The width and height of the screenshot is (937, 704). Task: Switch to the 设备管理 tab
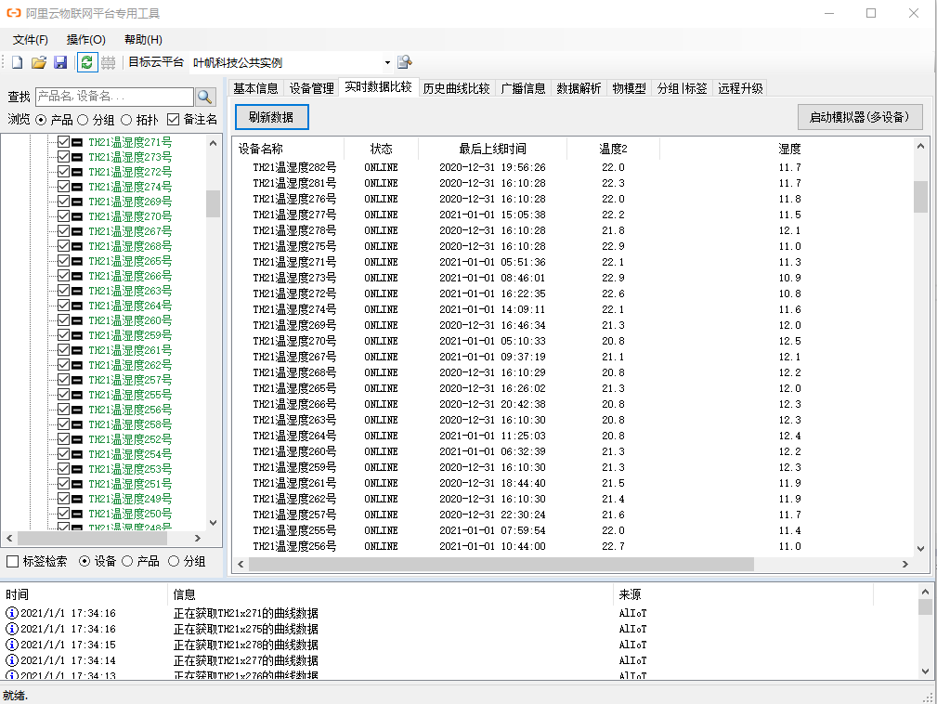pyautogui.click(x=311, y=88)
